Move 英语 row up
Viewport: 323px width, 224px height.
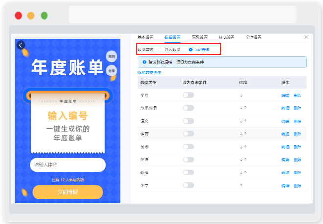point(245,159)
